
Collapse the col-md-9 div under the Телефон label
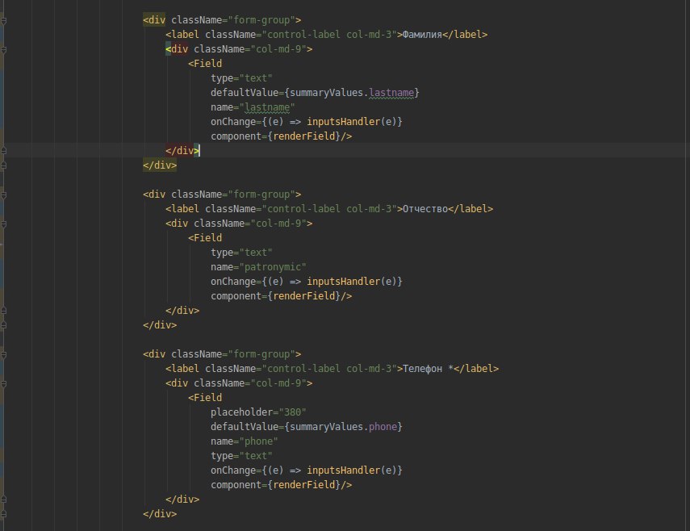click(x=3, y=383)
